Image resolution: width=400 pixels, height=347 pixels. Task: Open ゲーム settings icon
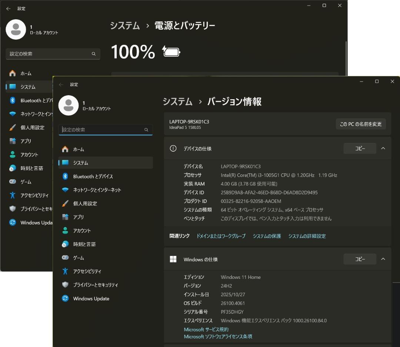pos(65,257)
